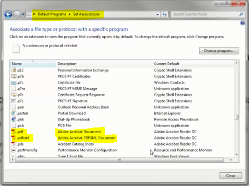249x186 pixels.
Task: Expand the address bar history dropdown
Action: pos(158,14)
